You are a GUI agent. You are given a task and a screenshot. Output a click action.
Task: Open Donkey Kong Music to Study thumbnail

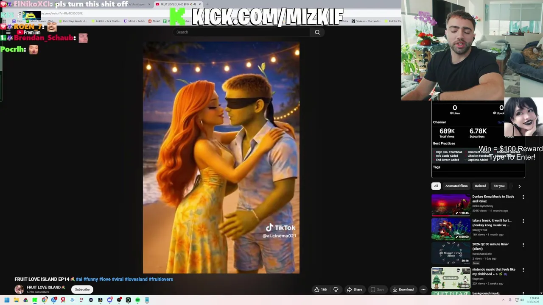click(451, 205)
